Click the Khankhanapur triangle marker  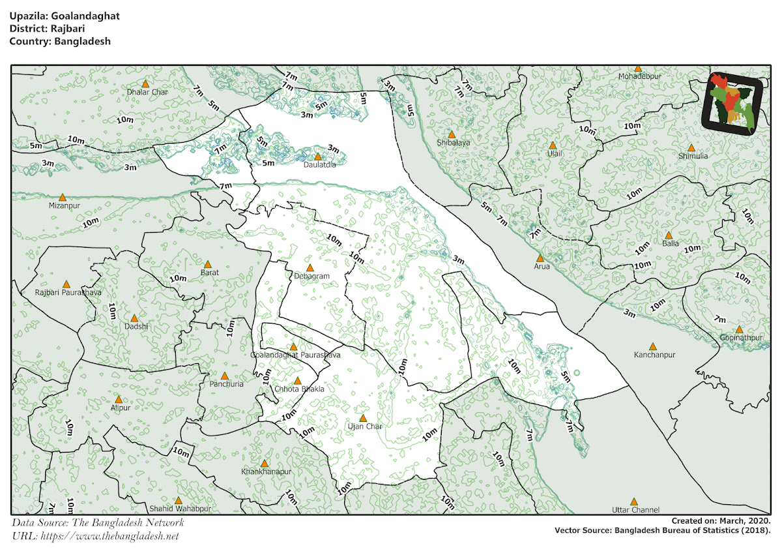265,463
